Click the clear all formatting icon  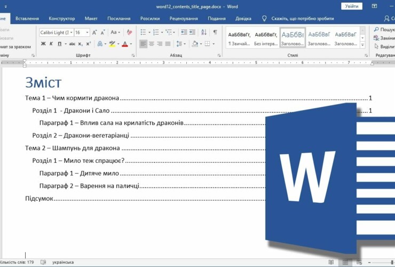129,32
